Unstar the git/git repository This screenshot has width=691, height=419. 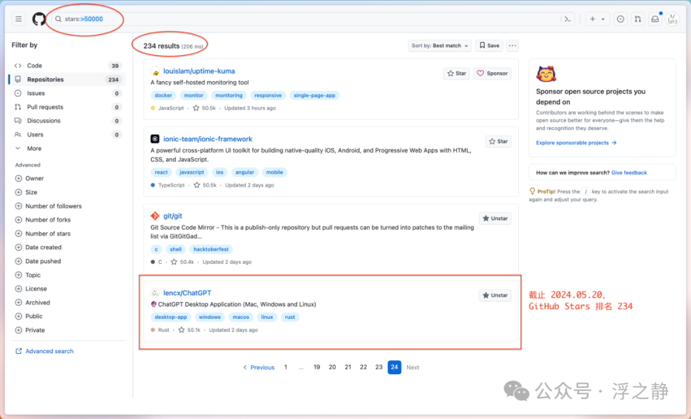point(495,218)
